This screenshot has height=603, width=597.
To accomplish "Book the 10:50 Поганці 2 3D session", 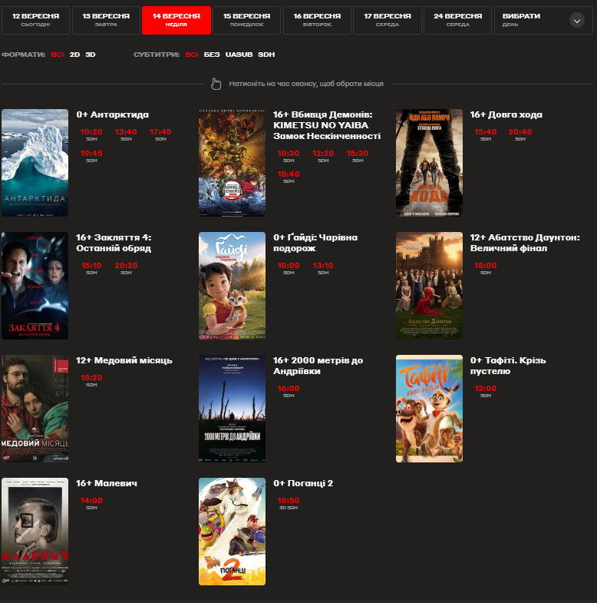I will click(x=289, y=501).
